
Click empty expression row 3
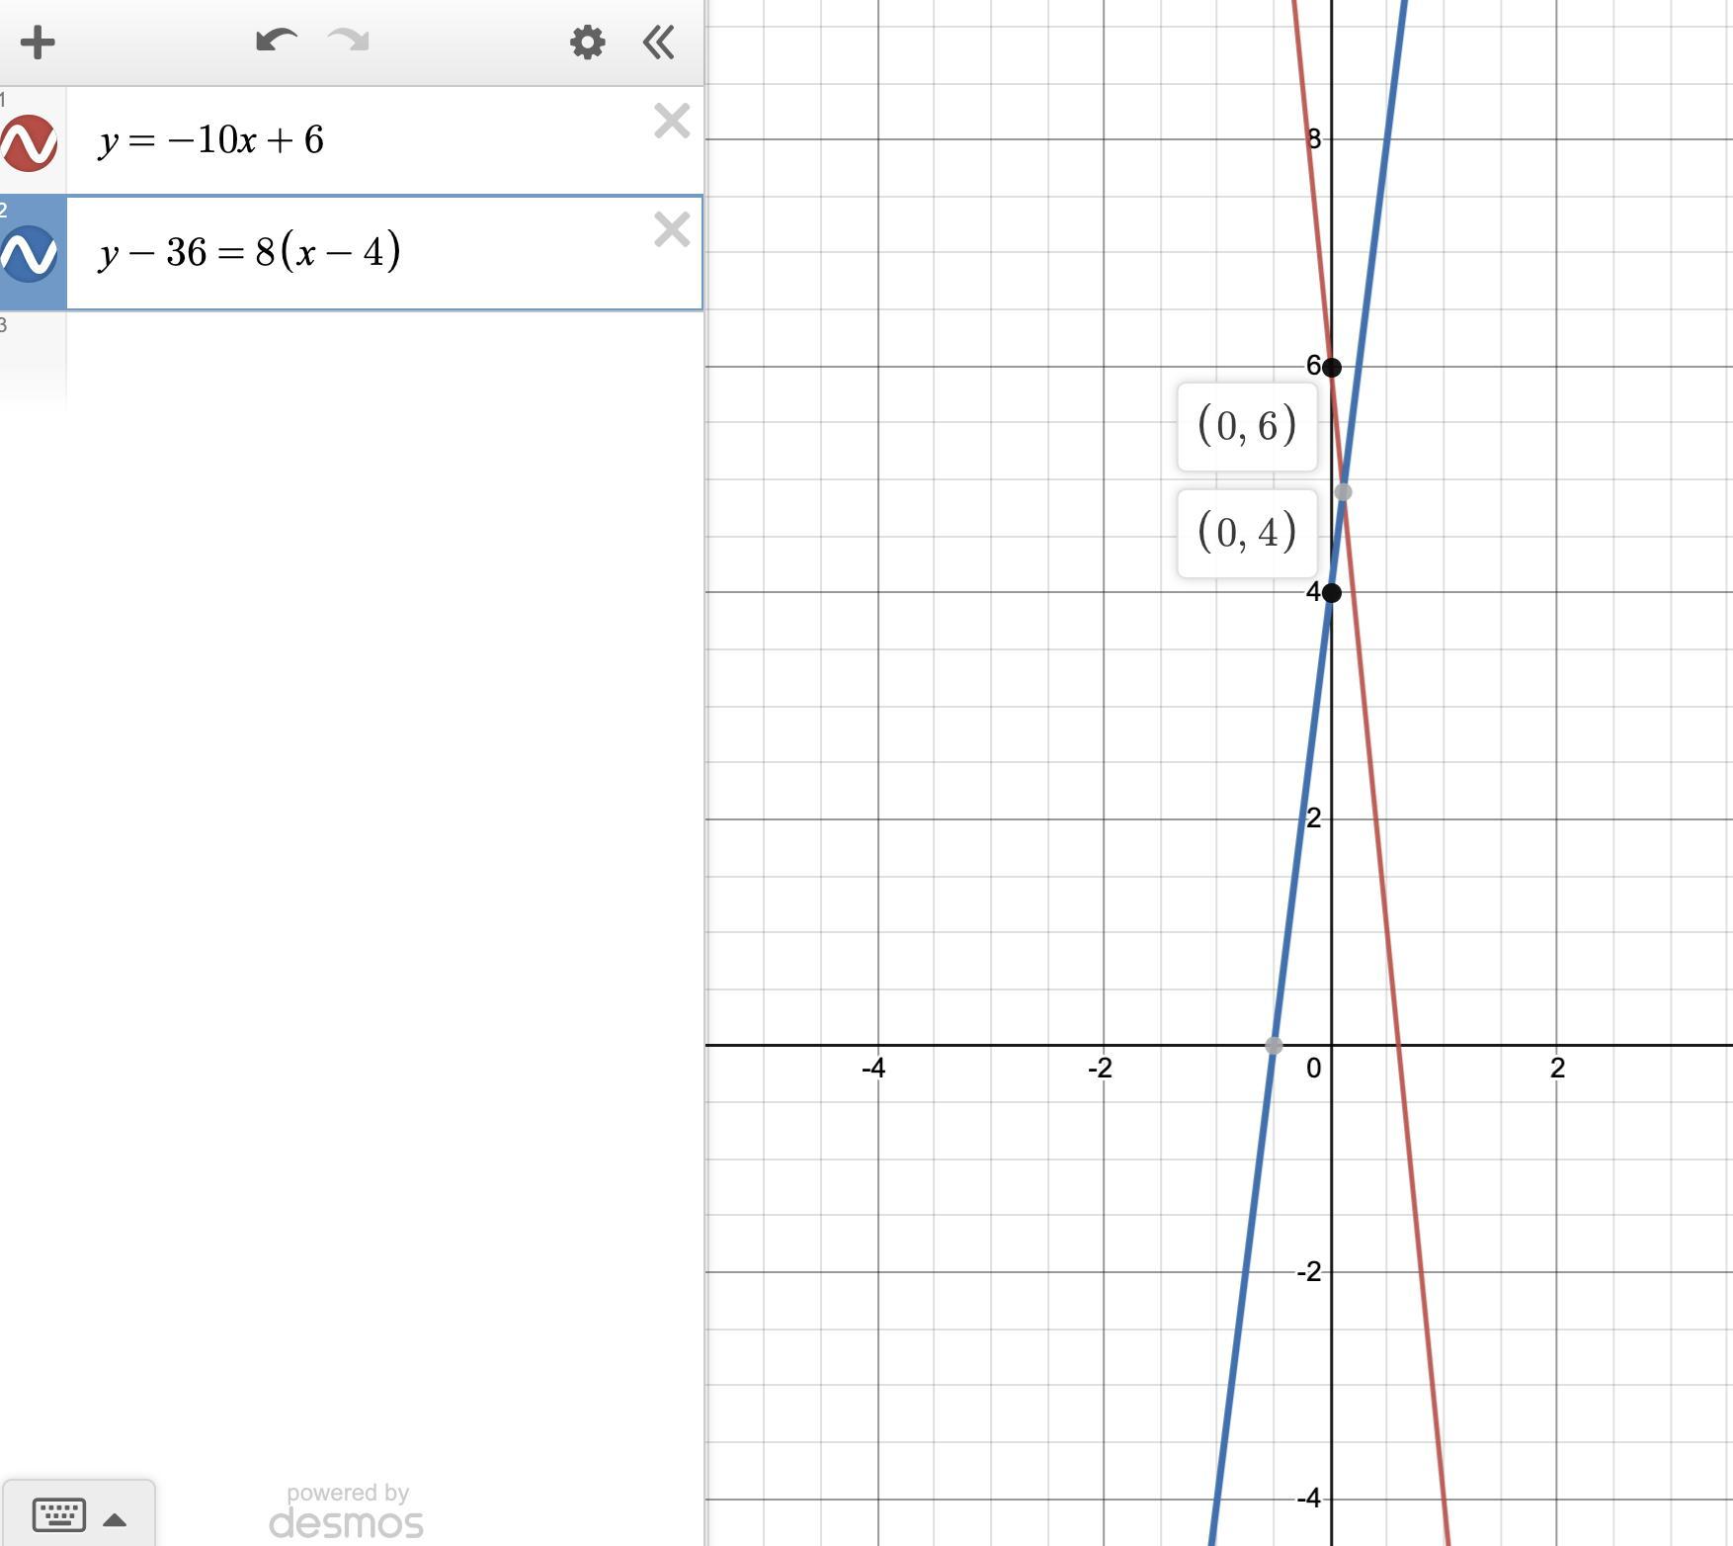384,360
